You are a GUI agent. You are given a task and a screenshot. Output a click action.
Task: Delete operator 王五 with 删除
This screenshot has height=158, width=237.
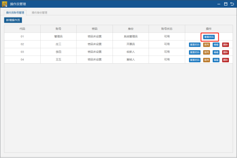pos(225,60)
